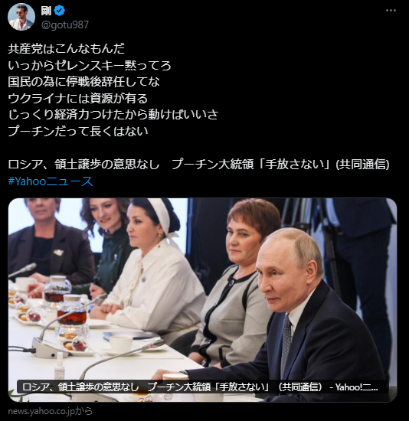Screen dimensions: 409x421
Task: Click the tweet line 共産党はこんなもんだ
Action: (67, 48)
